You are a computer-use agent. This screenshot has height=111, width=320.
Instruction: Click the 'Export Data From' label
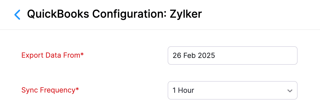[x=51, y=55]
